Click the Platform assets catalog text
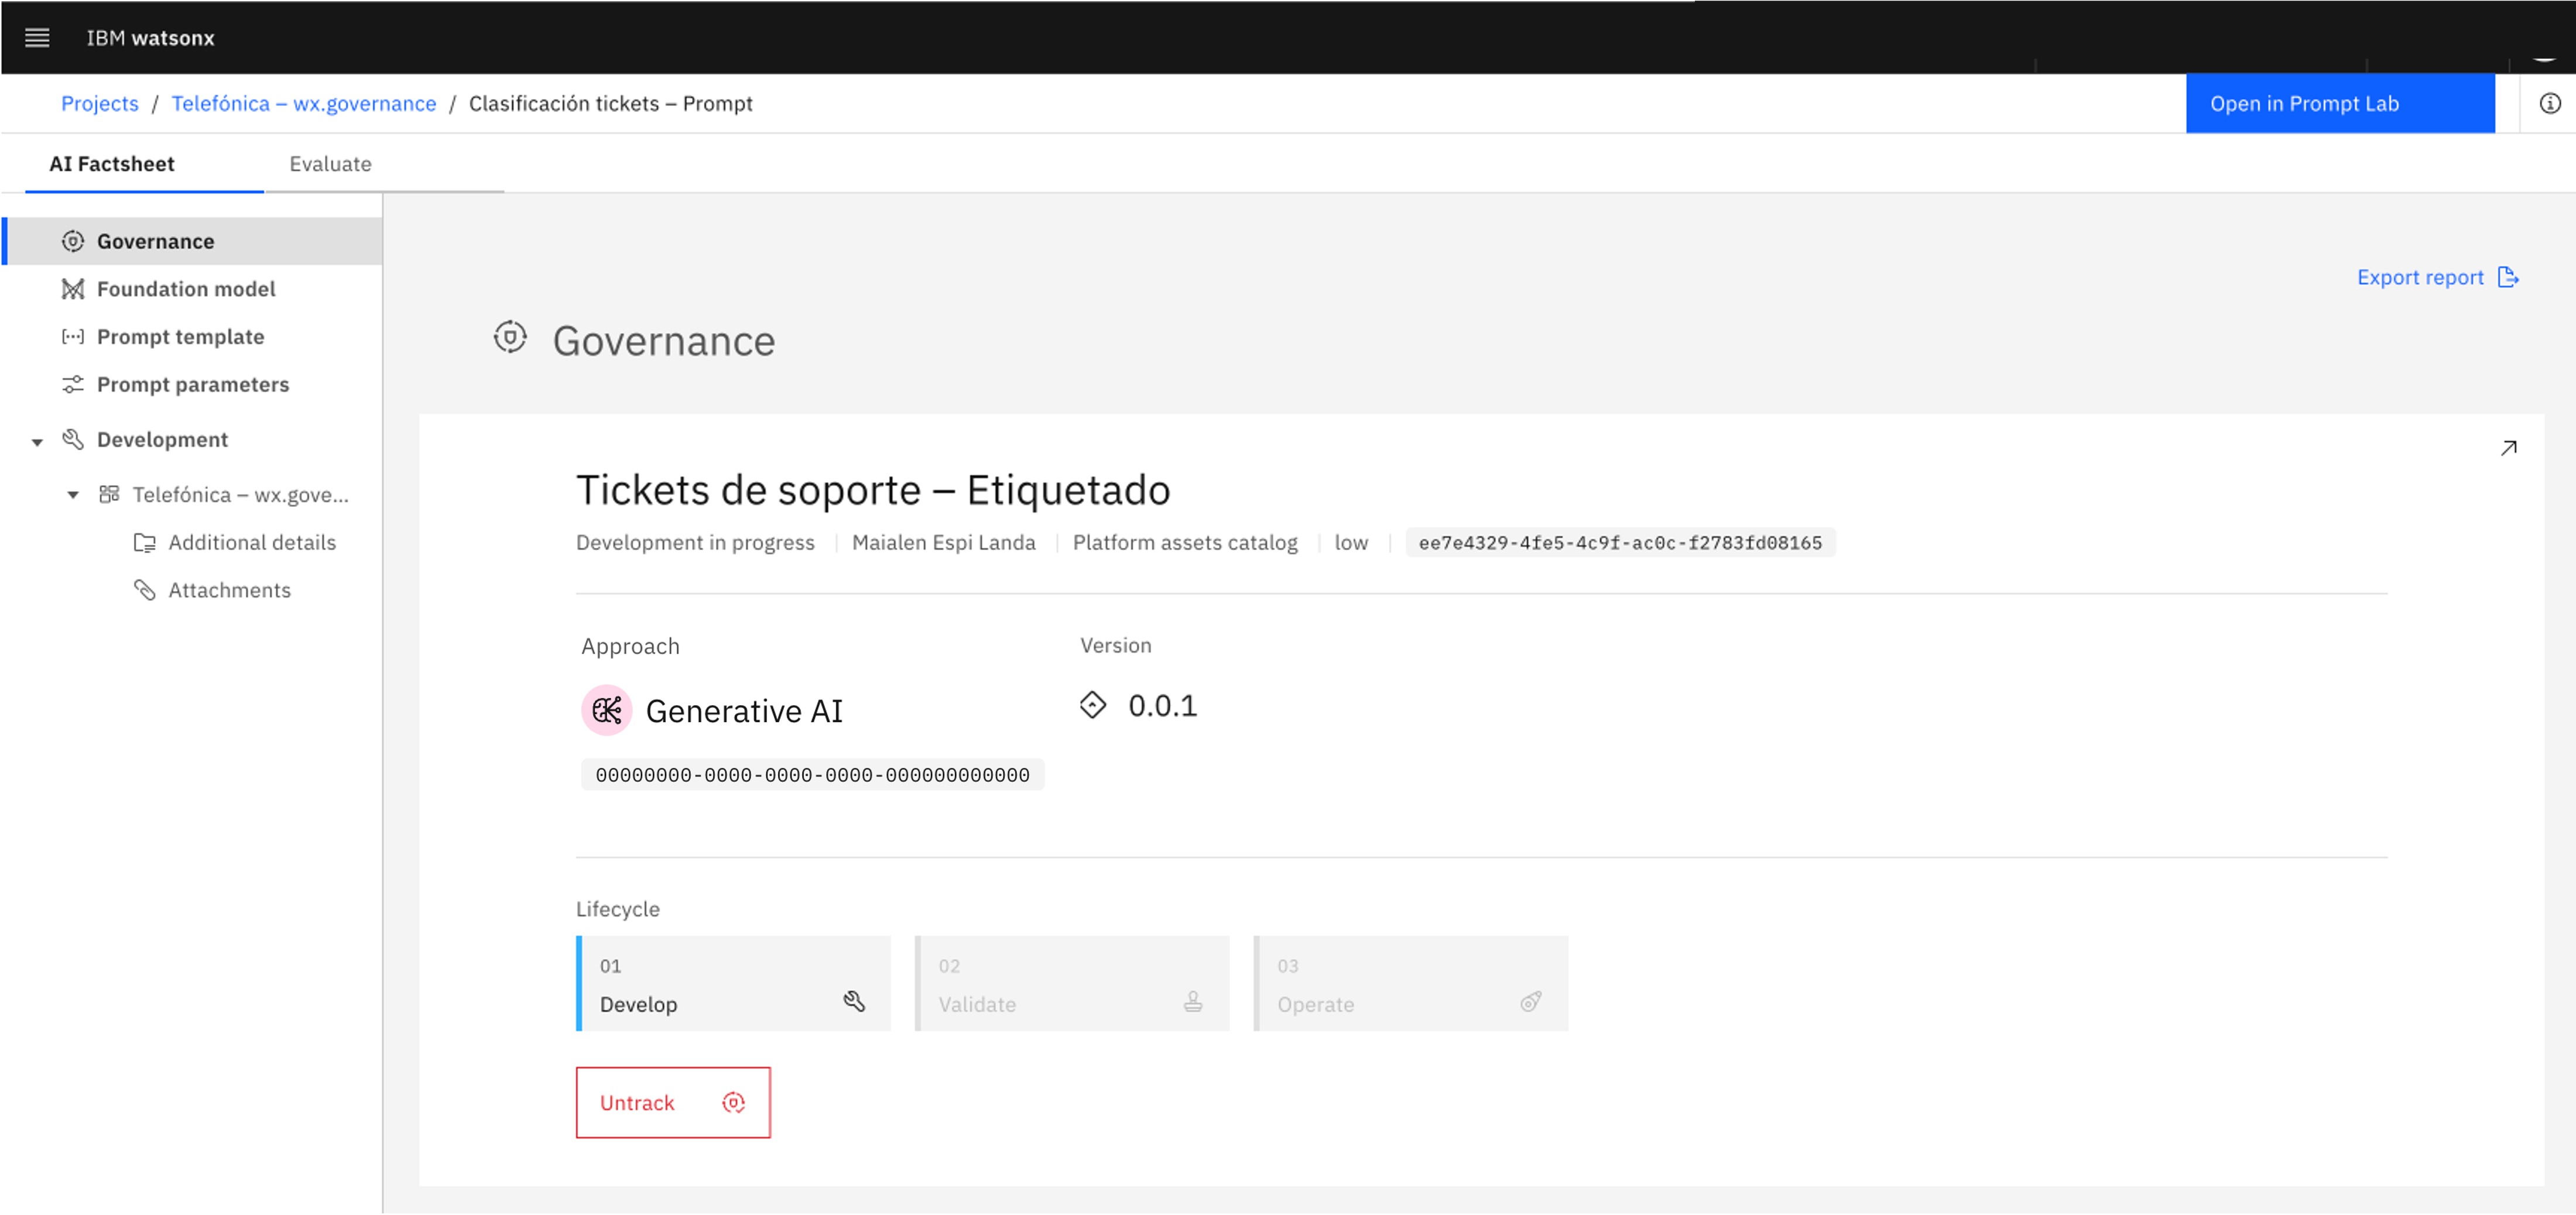The image size is (2576, 1215). click(1185, 543)
